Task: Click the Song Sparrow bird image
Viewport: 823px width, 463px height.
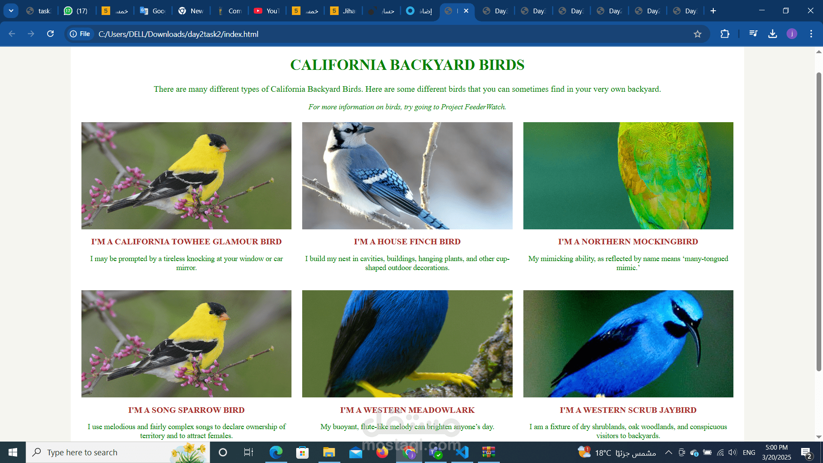Action: (186, 344)
